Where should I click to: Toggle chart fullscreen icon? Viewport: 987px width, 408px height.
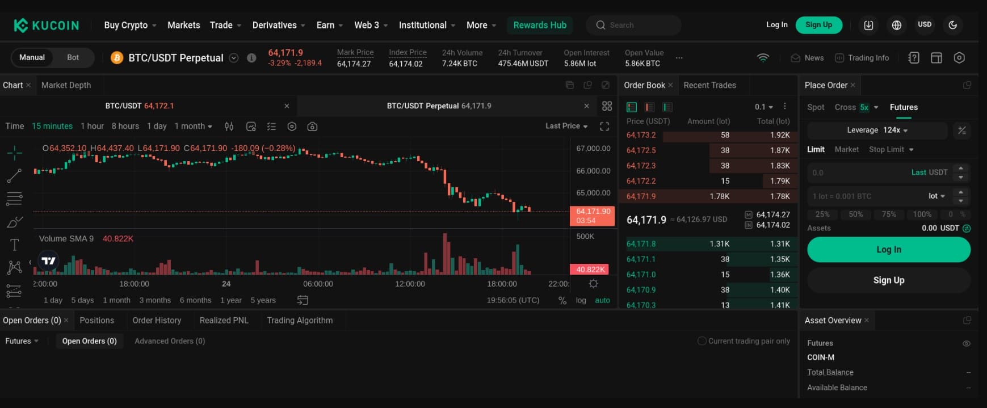(604, 127)
